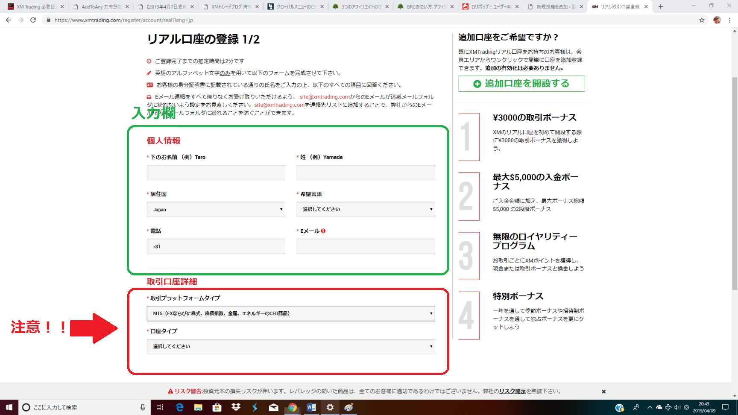Image resolution: width=738 pixels, height=415 pixels.
Task: Click the Windows search box
Action: pyautogui.click(x=85, y=407)
